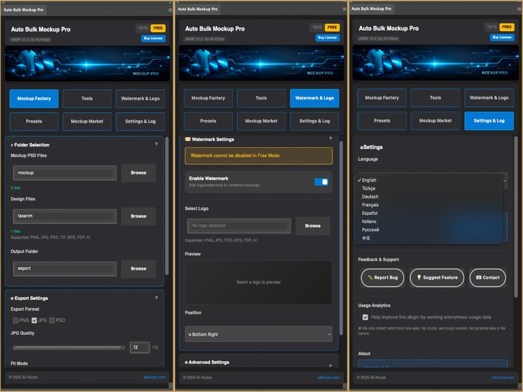Expand the Advanced Settings section
Image resolution: width=523 pixels, height=392 pixels.
tap(258, 362)
